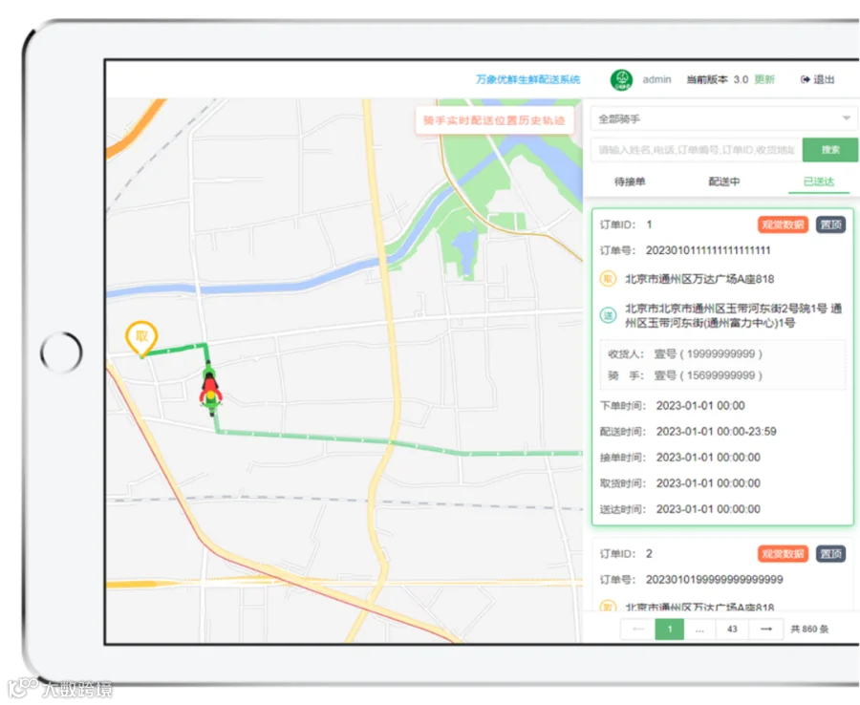Switch to the 待接单 tab
The height and width of the screenshot is (705, 860).
coord(630,182)
